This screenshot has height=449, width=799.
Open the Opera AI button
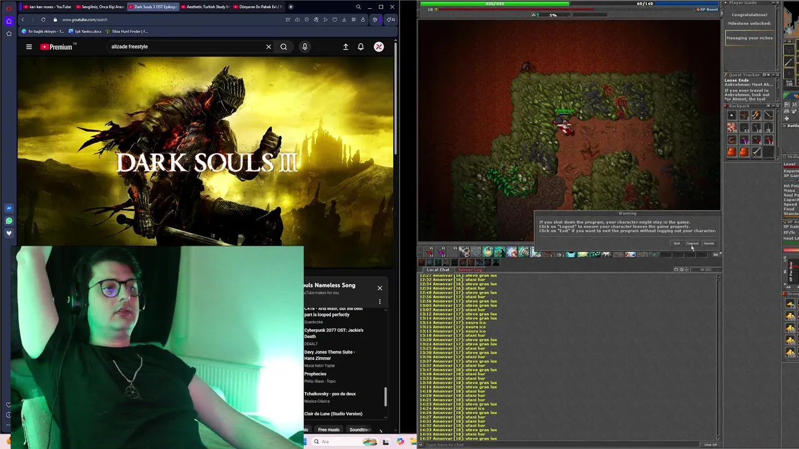coord(390,19)
